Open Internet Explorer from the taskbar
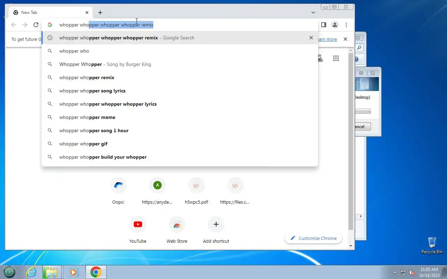The image size is (447, 279). [x=31, y=272]
